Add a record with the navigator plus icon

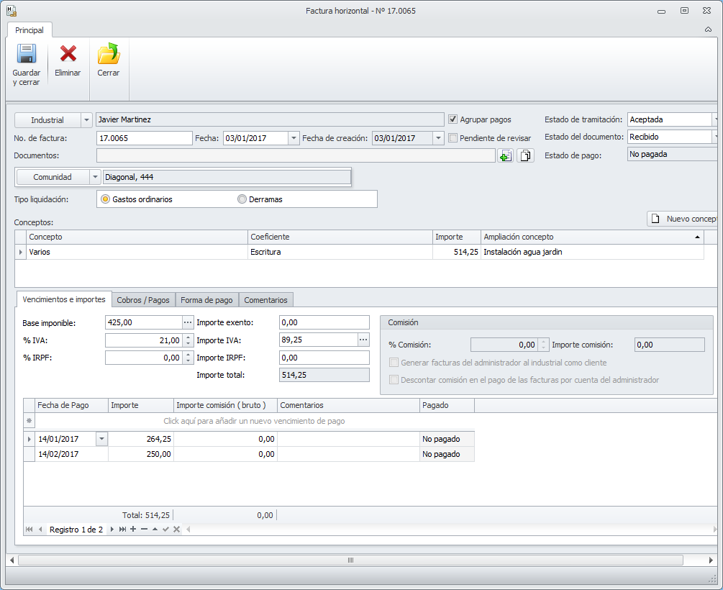click(x=133, y=530)
